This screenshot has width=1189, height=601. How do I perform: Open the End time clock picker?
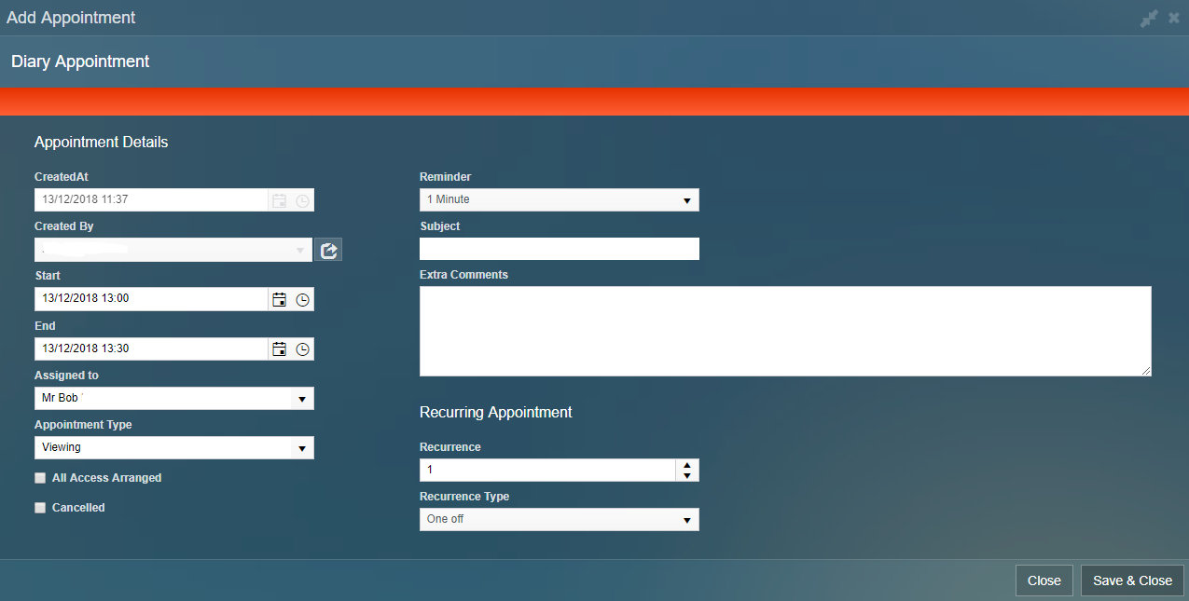click(x=303, y=349)
